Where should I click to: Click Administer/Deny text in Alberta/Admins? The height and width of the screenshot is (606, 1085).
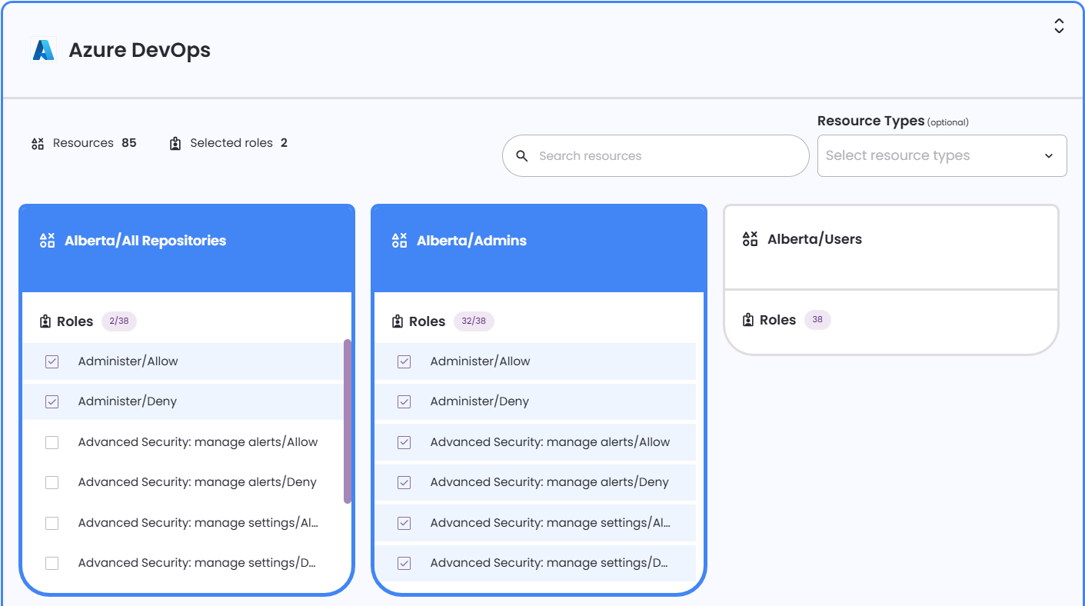tap(480, 401)
